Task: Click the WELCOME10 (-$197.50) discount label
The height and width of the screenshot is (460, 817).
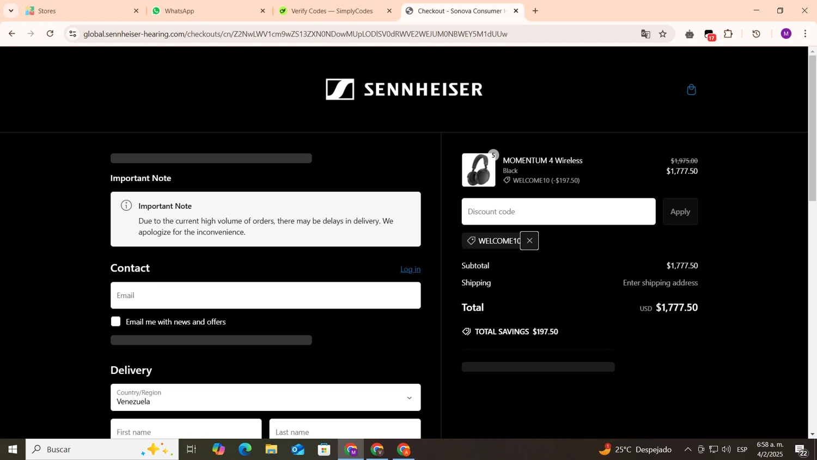Action: point(541,180)
